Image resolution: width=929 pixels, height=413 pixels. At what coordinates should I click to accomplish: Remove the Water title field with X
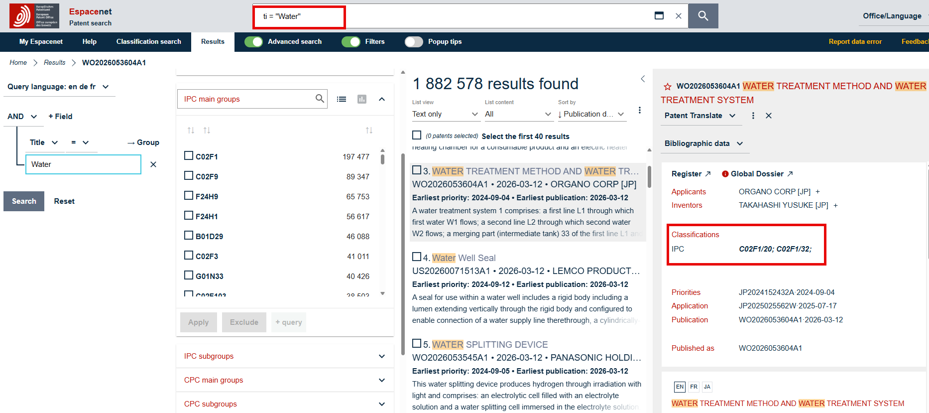point(153,164)
